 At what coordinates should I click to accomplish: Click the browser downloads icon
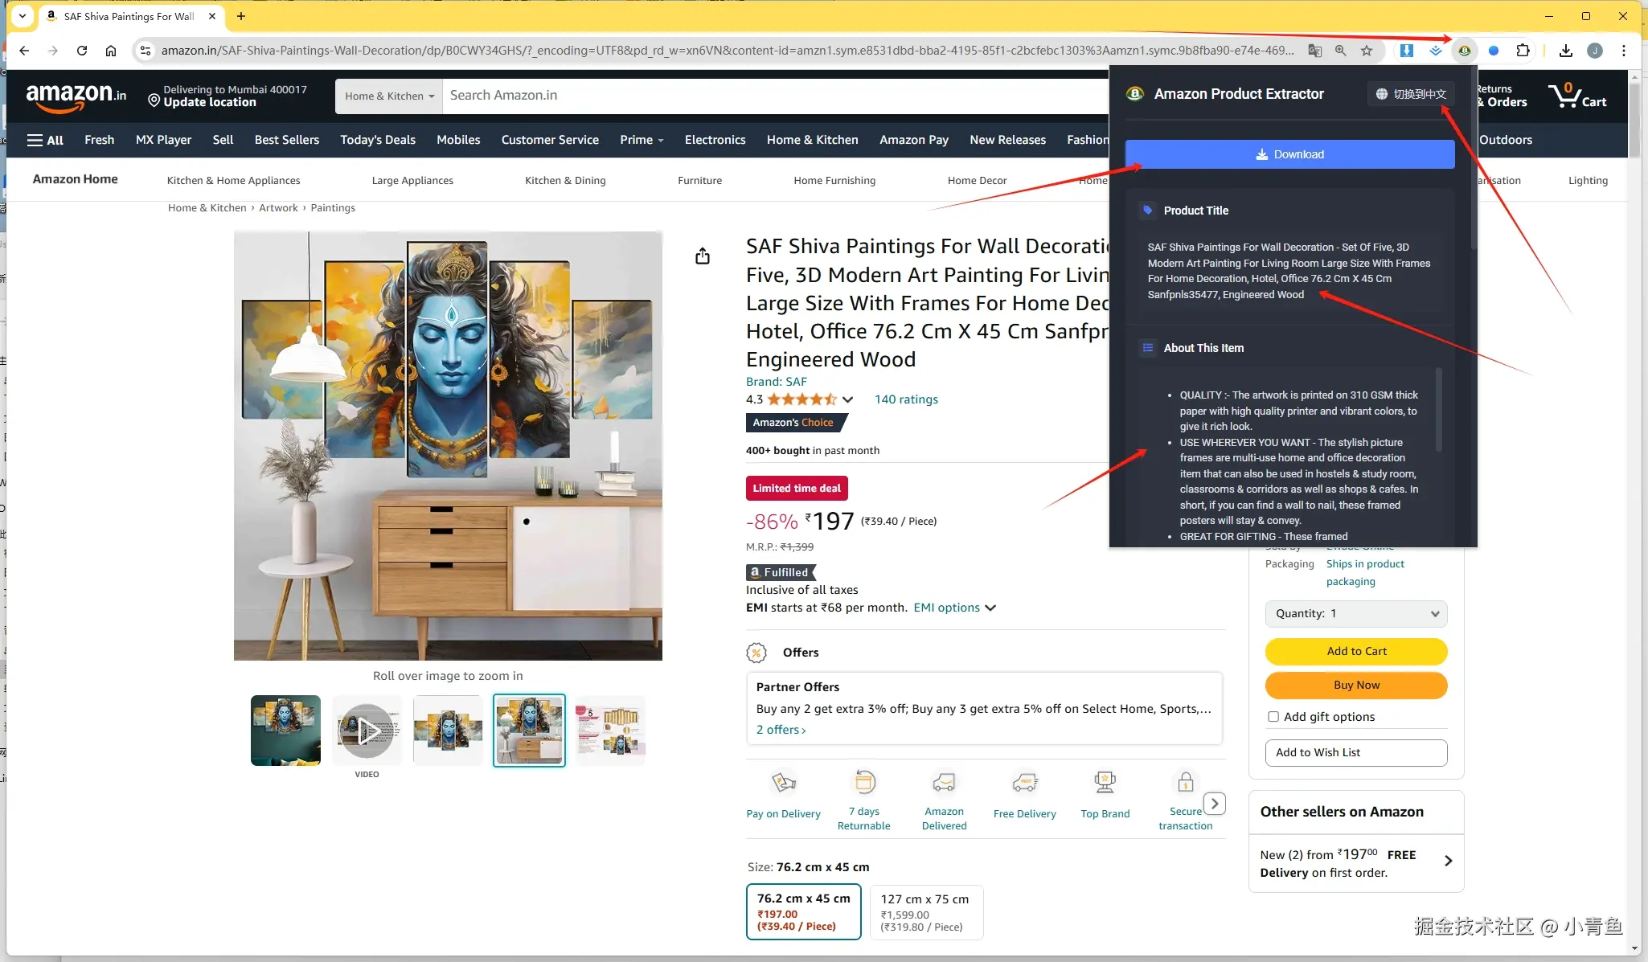(1565, 51)
